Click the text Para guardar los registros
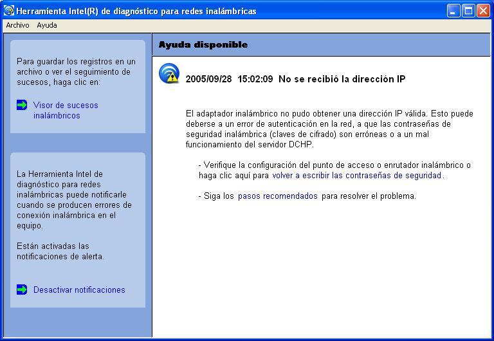Image resolution: width=494 pixels, height=341 pixels. point(77,71)
